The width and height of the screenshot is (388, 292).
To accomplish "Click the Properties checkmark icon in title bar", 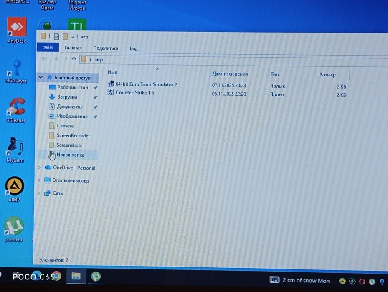I will pos(56,37).
